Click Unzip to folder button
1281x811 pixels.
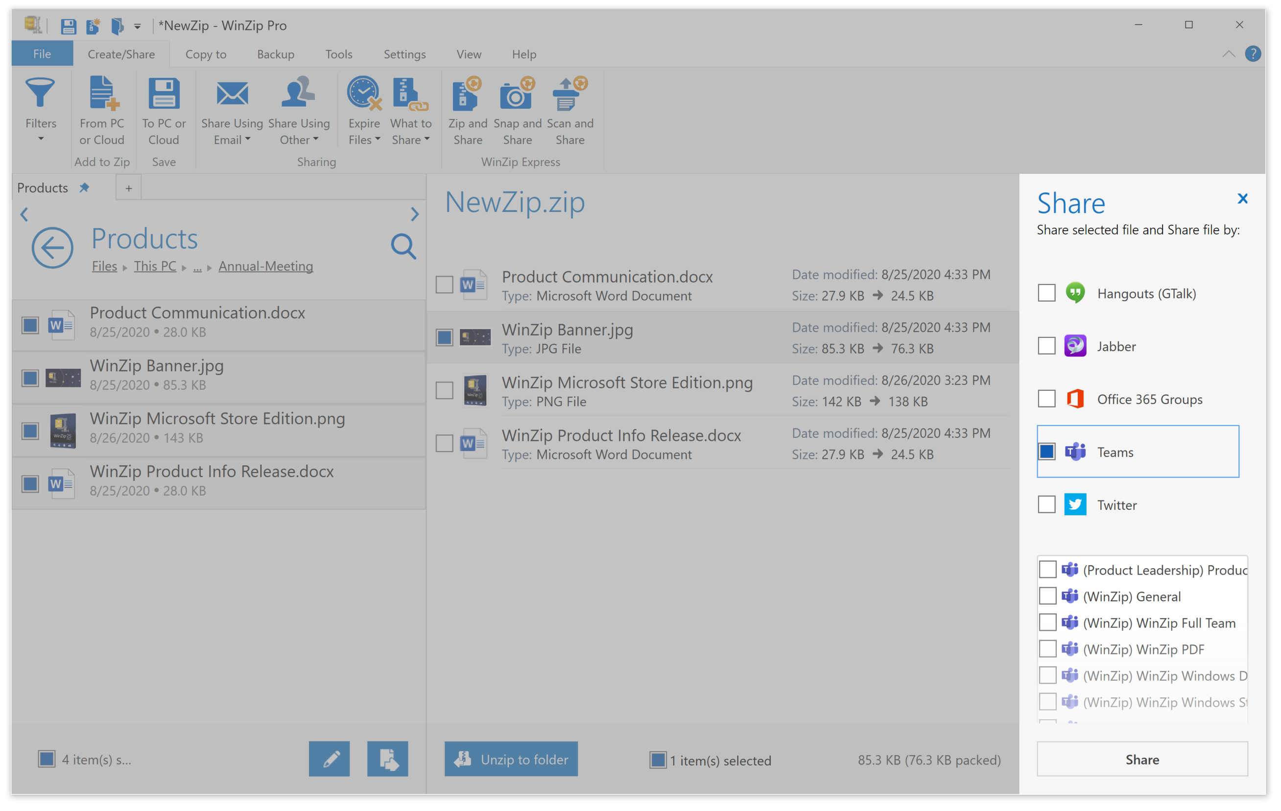coord(511,758)
